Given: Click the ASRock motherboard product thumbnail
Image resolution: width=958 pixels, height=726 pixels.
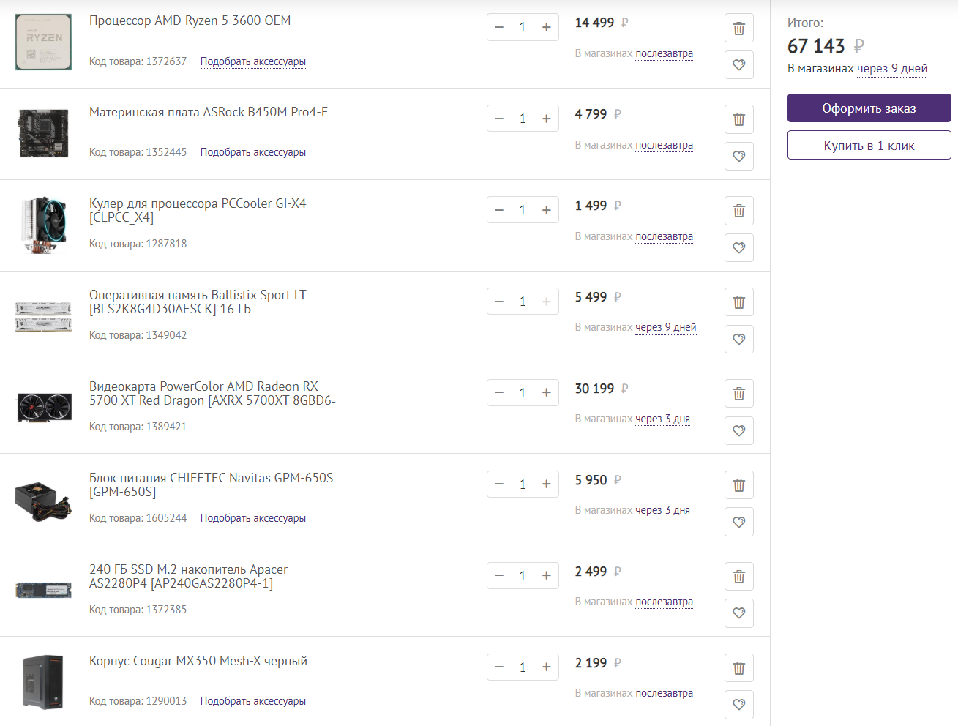Looking at the screenshot, I should tap(44, 133).
